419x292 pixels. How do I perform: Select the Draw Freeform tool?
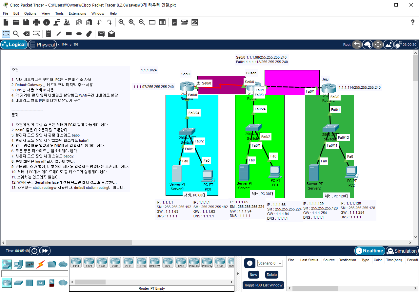[89, 34]
